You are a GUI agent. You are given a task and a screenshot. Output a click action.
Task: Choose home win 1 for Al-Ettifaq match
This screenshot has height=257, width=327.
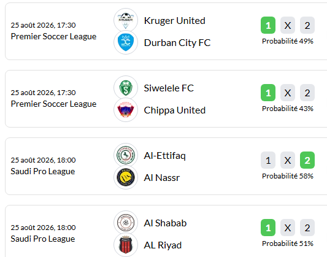[268, 160]
